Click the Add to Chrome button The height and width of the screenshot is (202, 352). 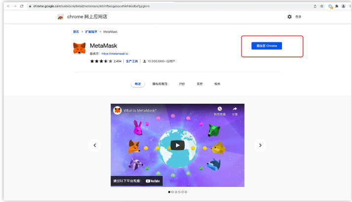pos(267,46)
